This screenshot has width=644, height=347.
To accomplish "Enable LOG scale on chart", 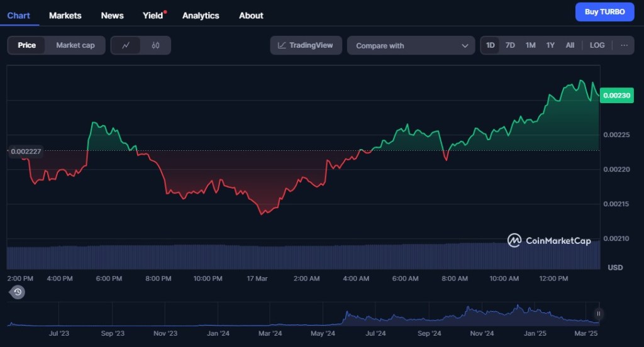I will 597,45.
